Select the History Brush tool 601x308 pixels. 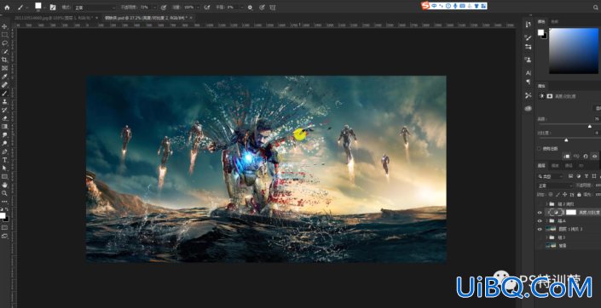click(x=4, y=111)
